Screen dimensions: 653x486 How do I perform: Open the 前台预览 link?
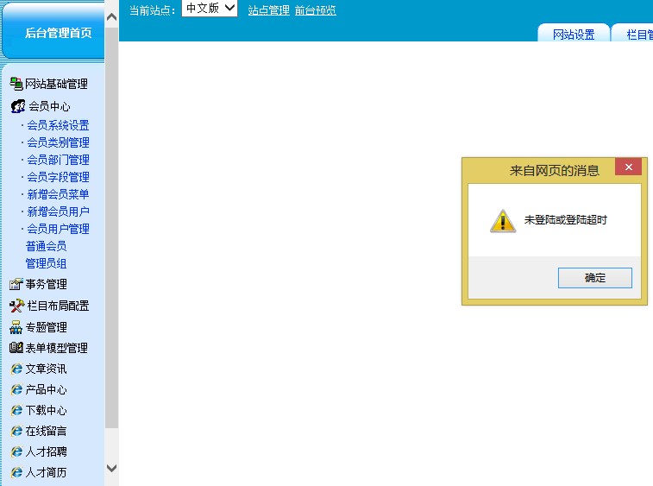(x=315, y=10)
